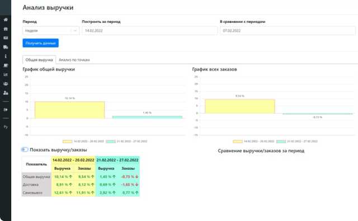The image size is (358, 221).
Task: Click table header '14.02.2022 - 20.02.2022'
Action: coord(73,160)
